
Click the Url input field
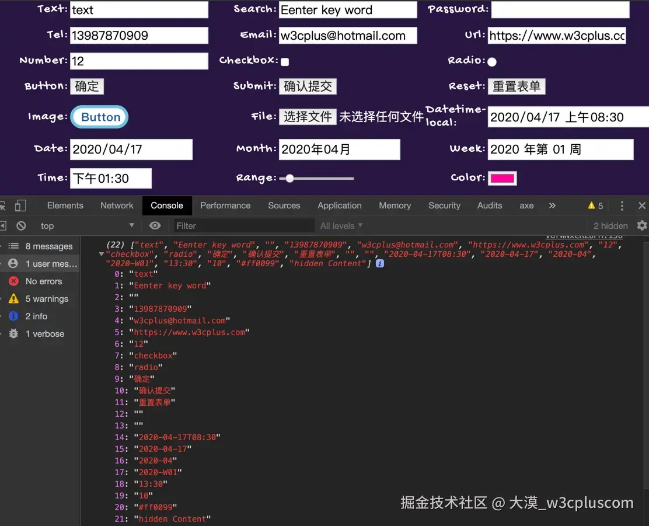tap(557, 35)
